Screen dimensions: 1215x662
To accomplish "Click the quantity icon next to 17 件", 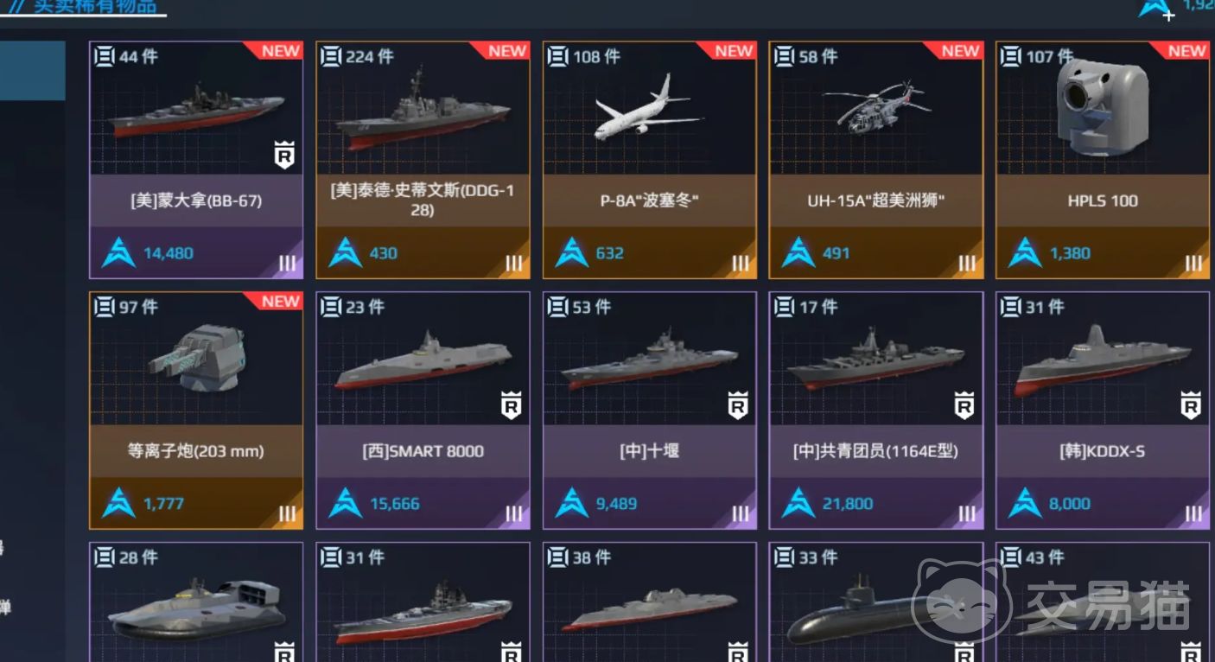I will tap(784, 307).
